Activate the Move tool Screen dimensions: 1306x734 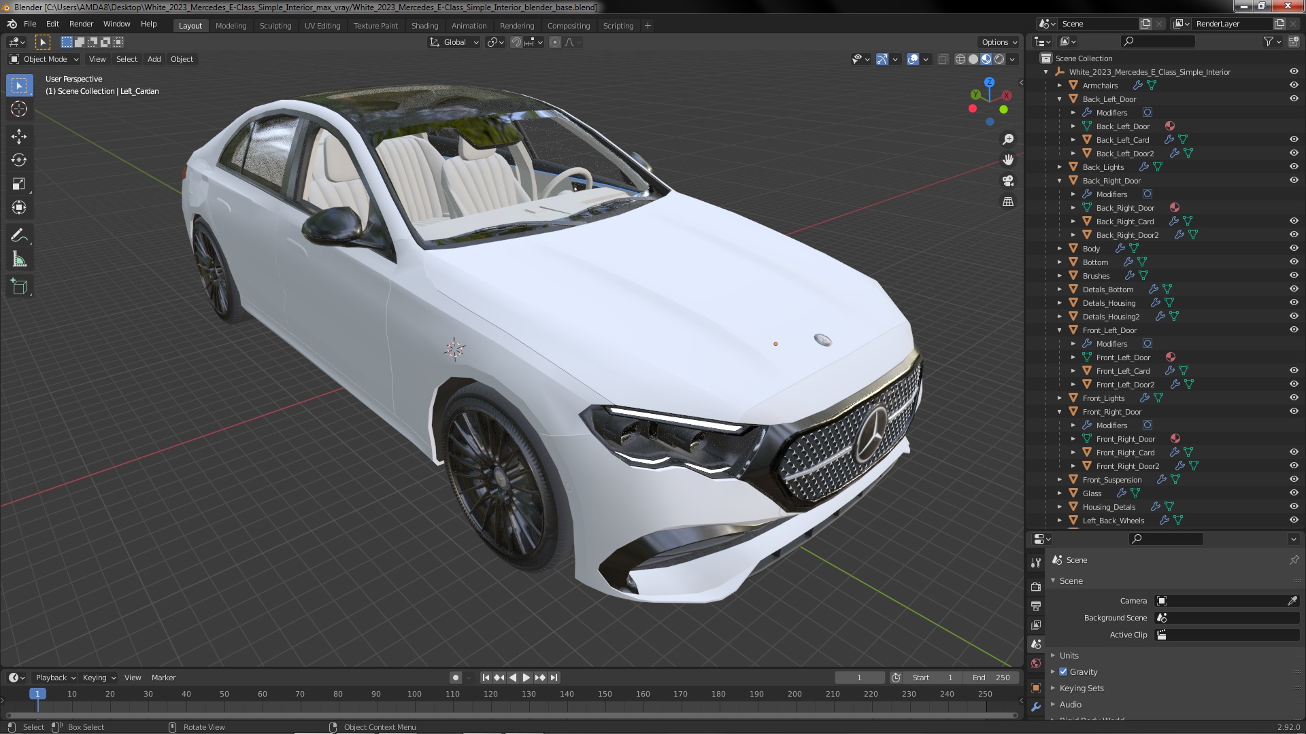click(x=19, y=137)
